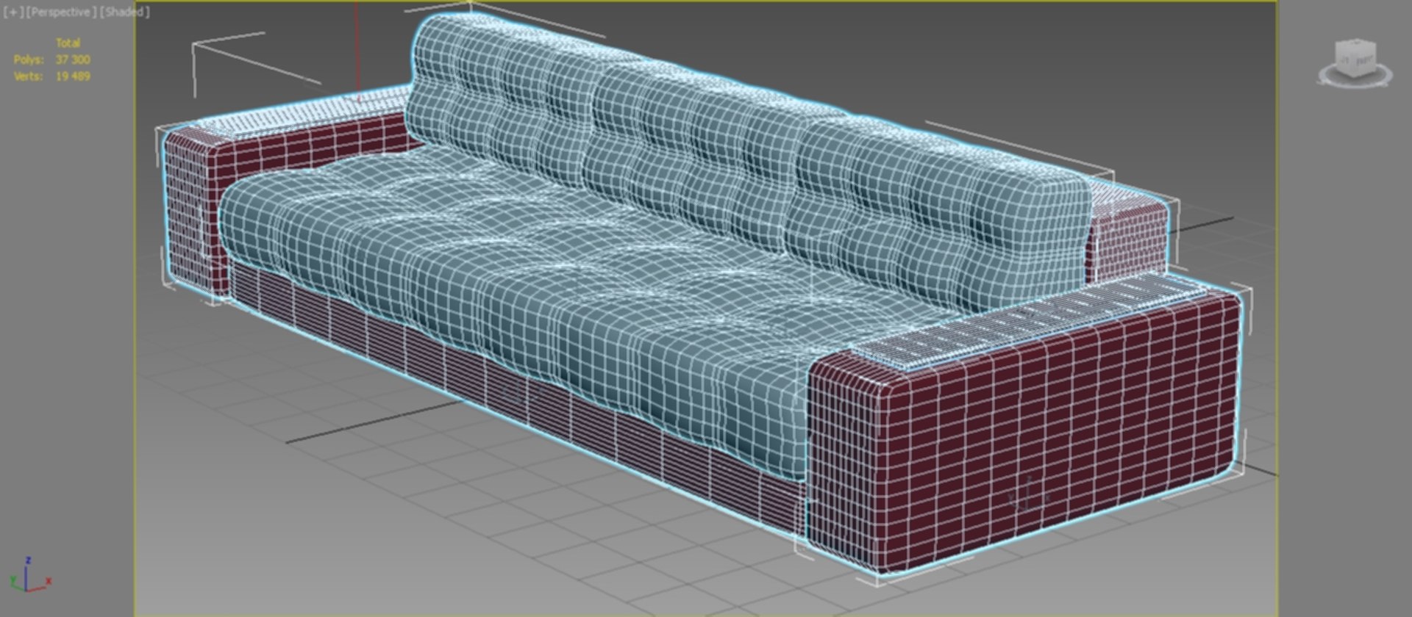The height and width of the screenshot is (617, 1412).
Task: Click the "Total" statistics header
Action: click(x=68, y=43)
